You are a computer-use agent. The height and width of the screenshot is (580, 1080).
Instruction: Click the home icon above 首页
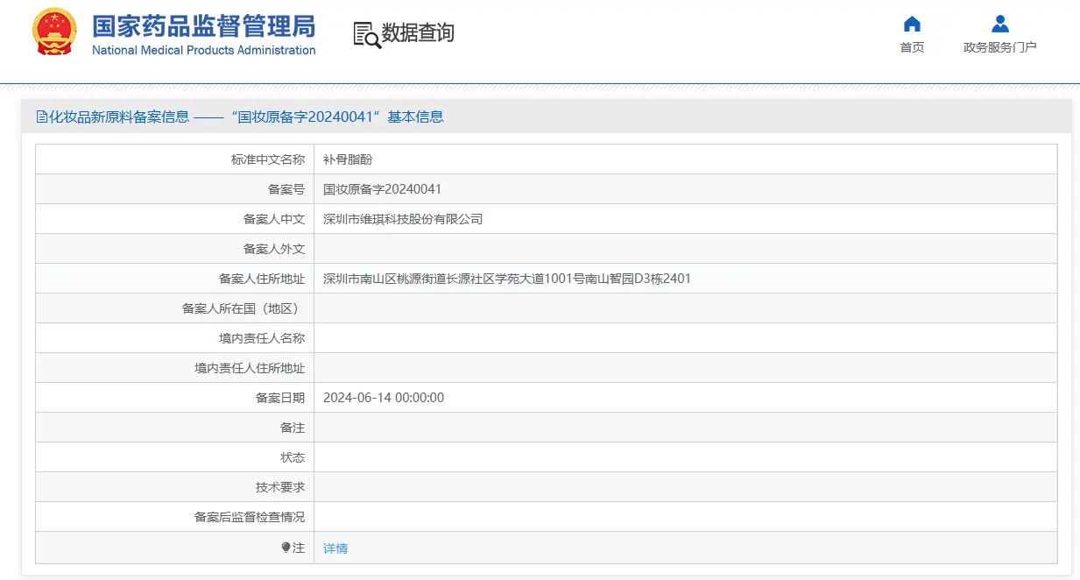(912, 25)
